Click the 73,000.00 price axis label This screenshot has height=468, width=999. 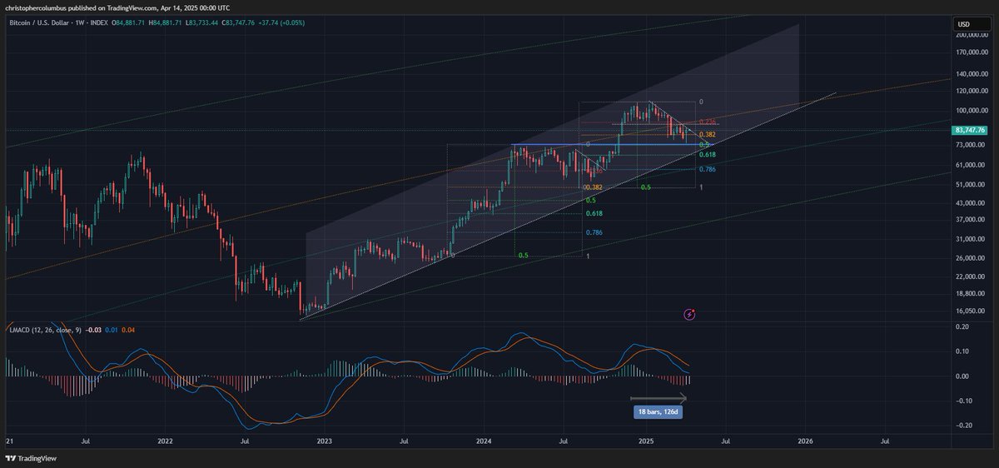972,146
